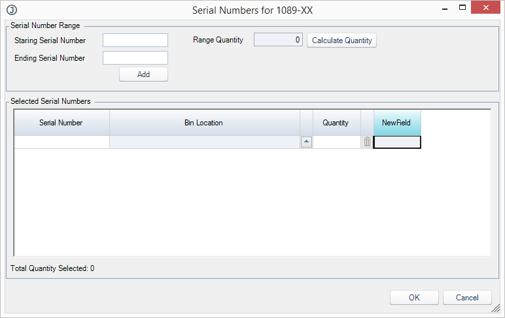The width and height of the screenshot is (505, 318).
Task: Select the Range Quantity value box
Action: (x=278, y=40)
